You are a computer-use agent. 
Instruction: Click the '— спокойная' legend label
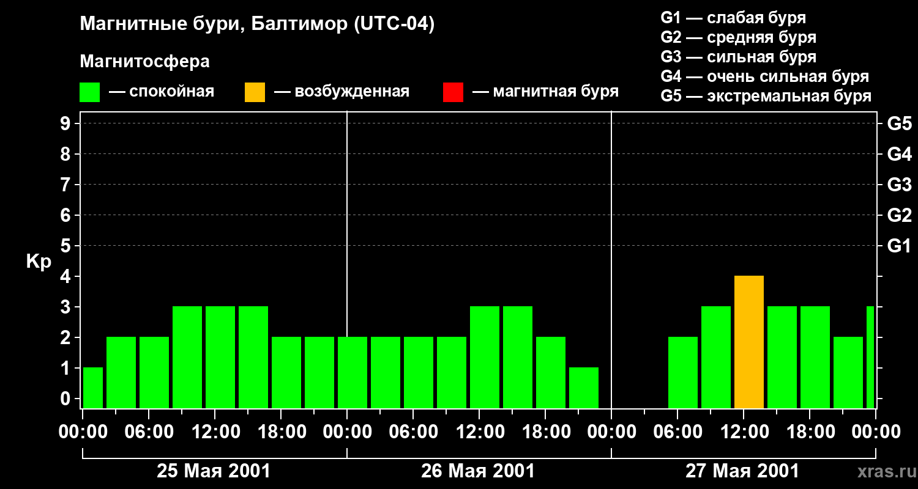162,92
